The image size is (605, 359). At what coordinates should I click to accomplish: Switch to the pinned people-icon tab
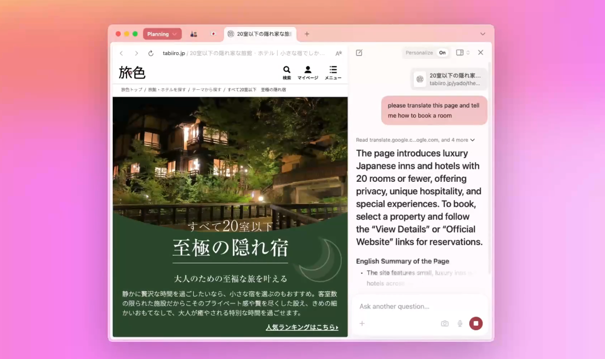coord(194,34)
